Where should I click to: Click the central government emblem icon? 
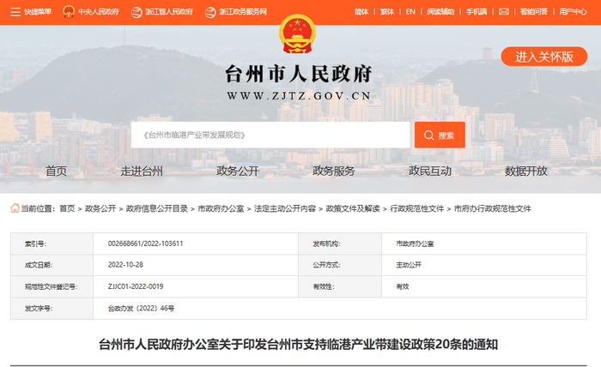[68, 12]
